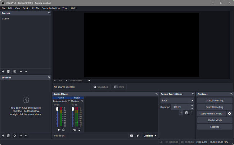Select the Scene item in Scenes list
This screenshot has height=145, width=234.
click(26, 18)
